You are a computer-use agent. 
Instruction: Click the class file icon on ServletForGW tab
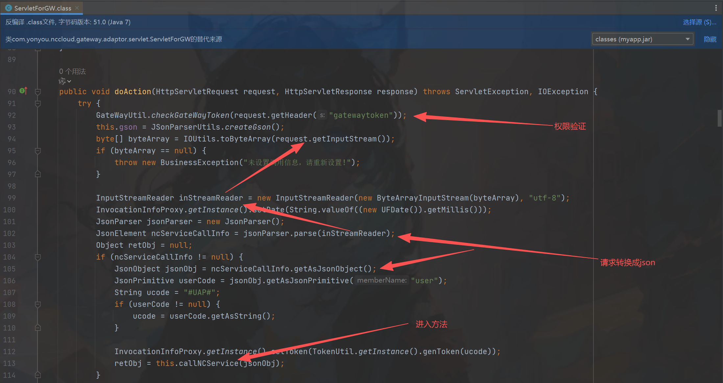point(9,8)
